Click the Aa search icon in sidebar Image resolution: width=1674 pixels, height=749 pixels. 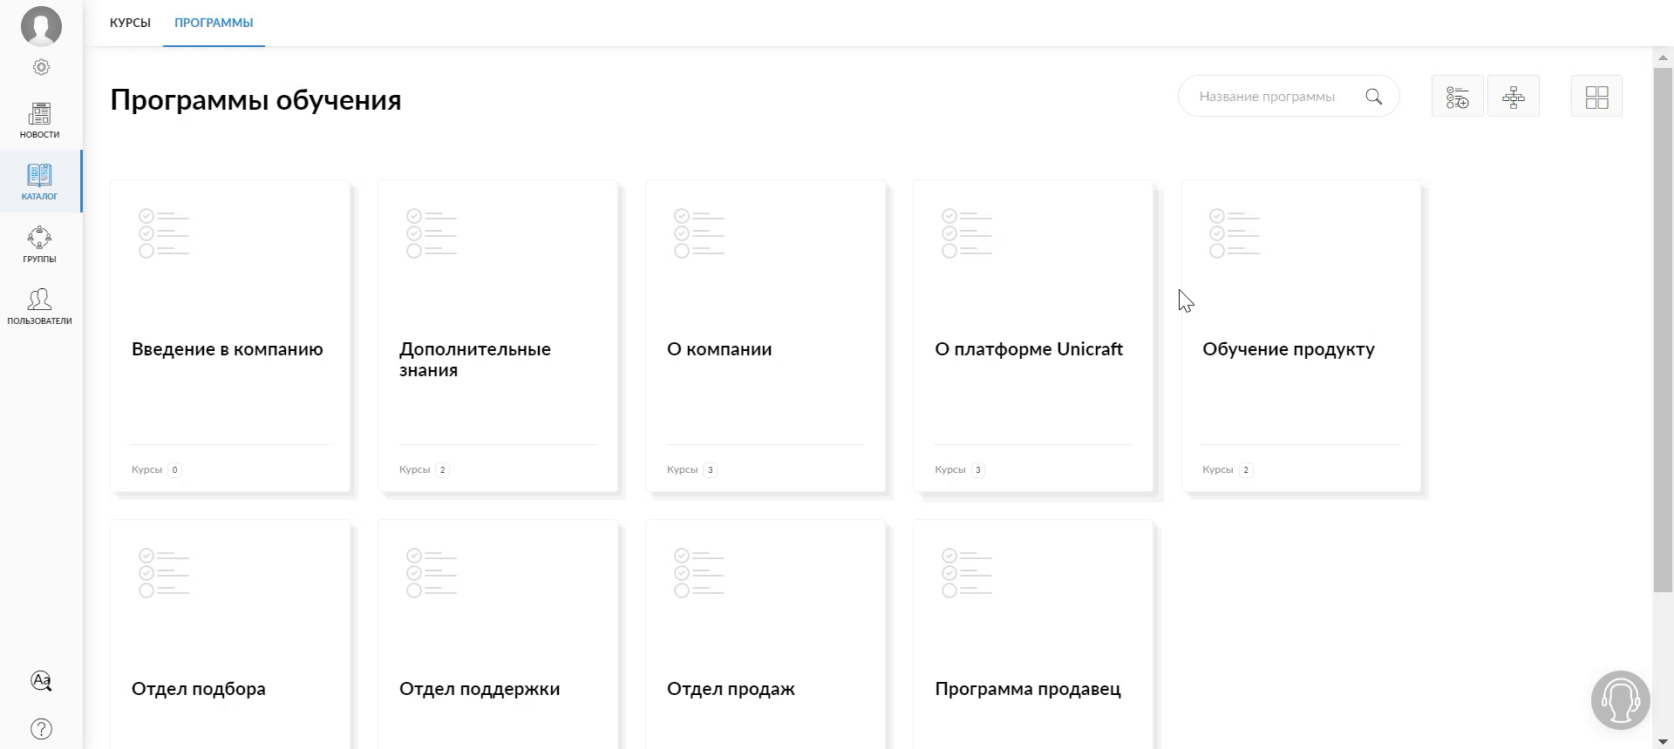[x=41, y=681]
